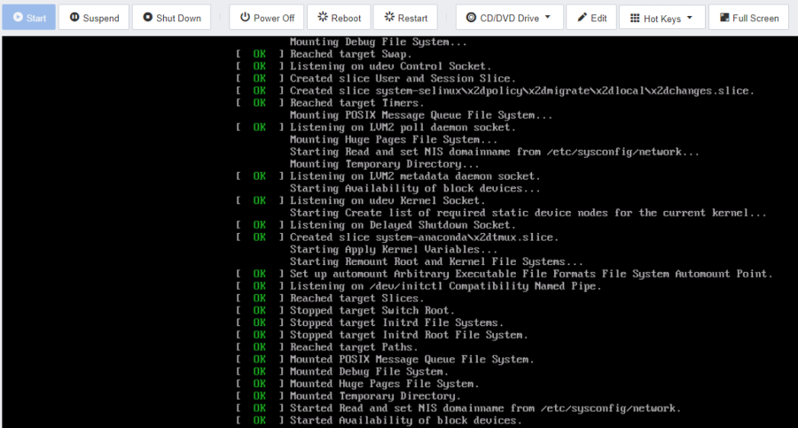Click the Hot Keys grid icon
The width and height of the screenshot is (798, 428).
coord(635,18)
